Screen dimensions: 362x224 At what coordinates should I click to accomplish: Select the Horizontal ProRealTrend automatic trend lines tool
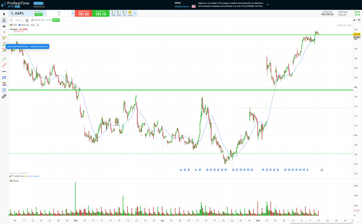4,44
